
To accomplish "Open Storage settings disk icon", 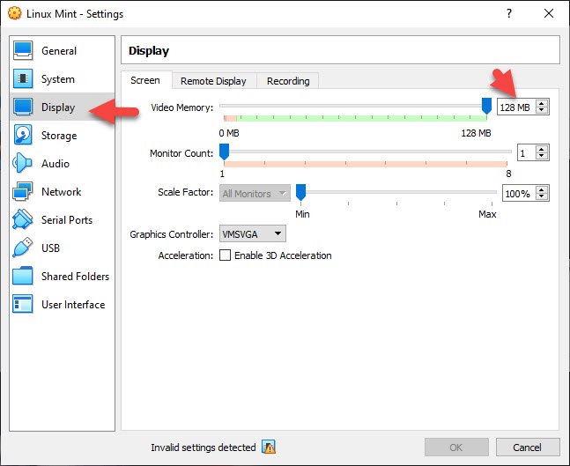I will (x=24, y=136).
